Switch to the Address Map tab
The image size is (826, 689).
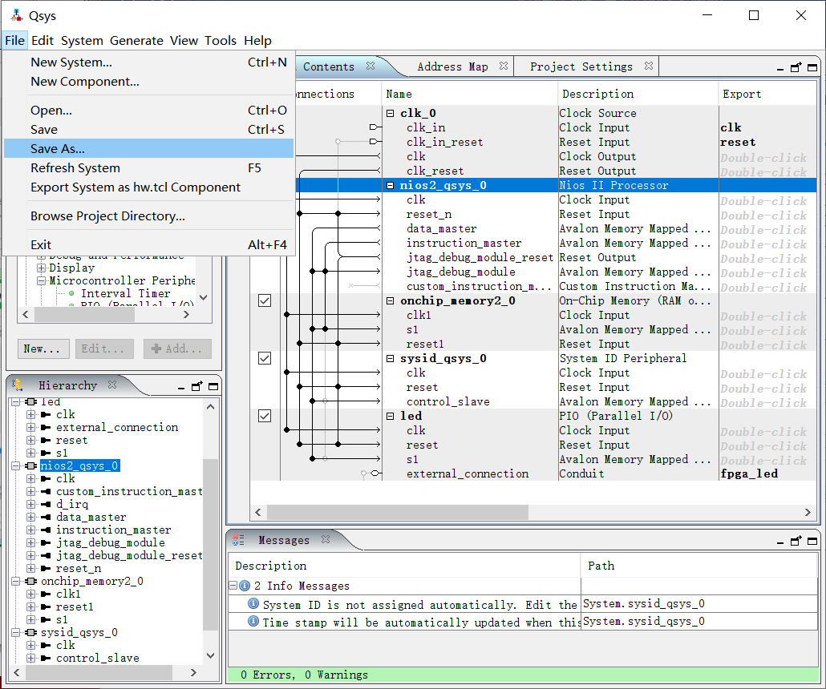pos(452,66)
